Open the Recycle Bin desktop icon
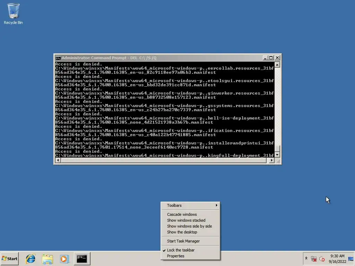Viewport: 355px width, 266px height. (x=13, y=14)
